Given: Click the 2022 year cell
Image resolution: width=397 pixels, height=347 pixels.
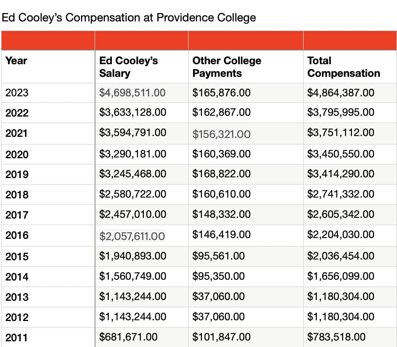Looking at the screenshot, I should [17, 113].
